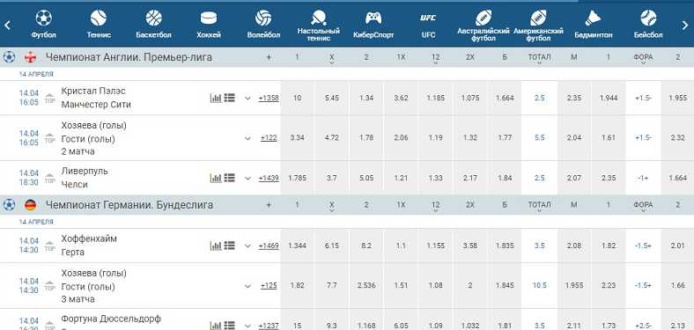Expand markets for Premier League Хозяева (голы) row

click(x=247, y=138)
